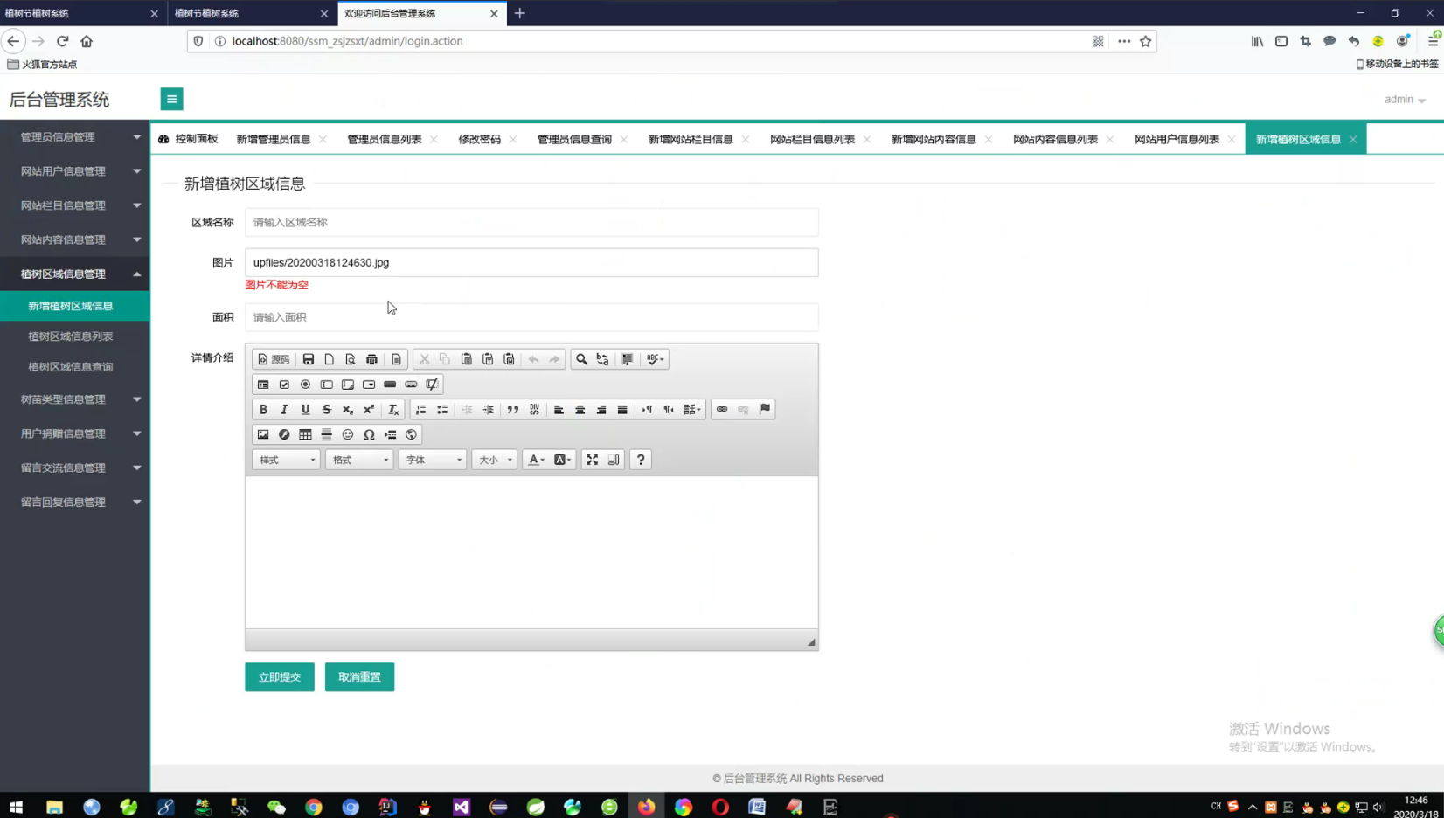Viewport: 1444px width, 818px height.
Task: Open the admin user dropdown
Action: click(x=1405, y=99)
